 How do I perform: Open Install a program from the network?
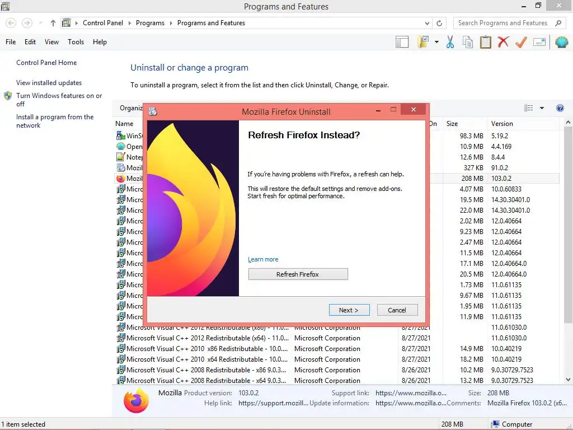coord(55,121)
